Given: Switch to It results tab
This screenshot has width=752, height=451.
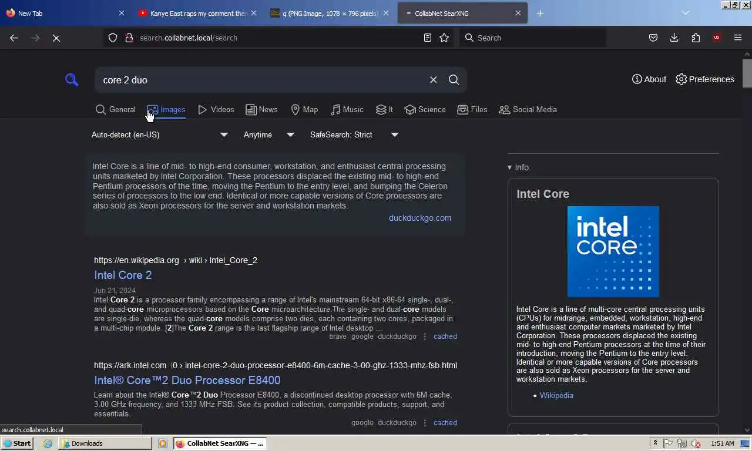Looking at the screenshot, I should click(x=384, y=109).
